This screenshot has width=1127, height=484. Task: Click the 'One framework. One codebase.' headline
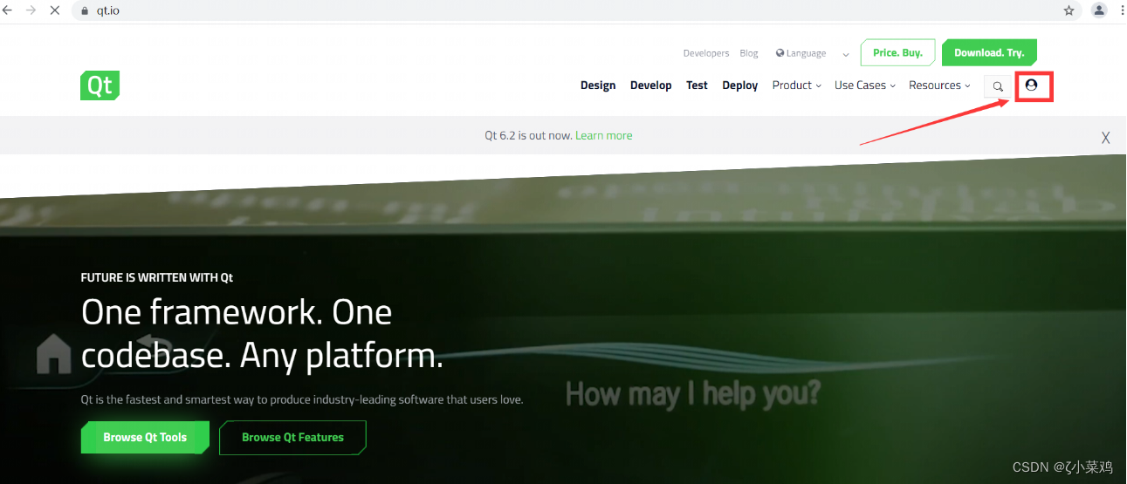262,334
